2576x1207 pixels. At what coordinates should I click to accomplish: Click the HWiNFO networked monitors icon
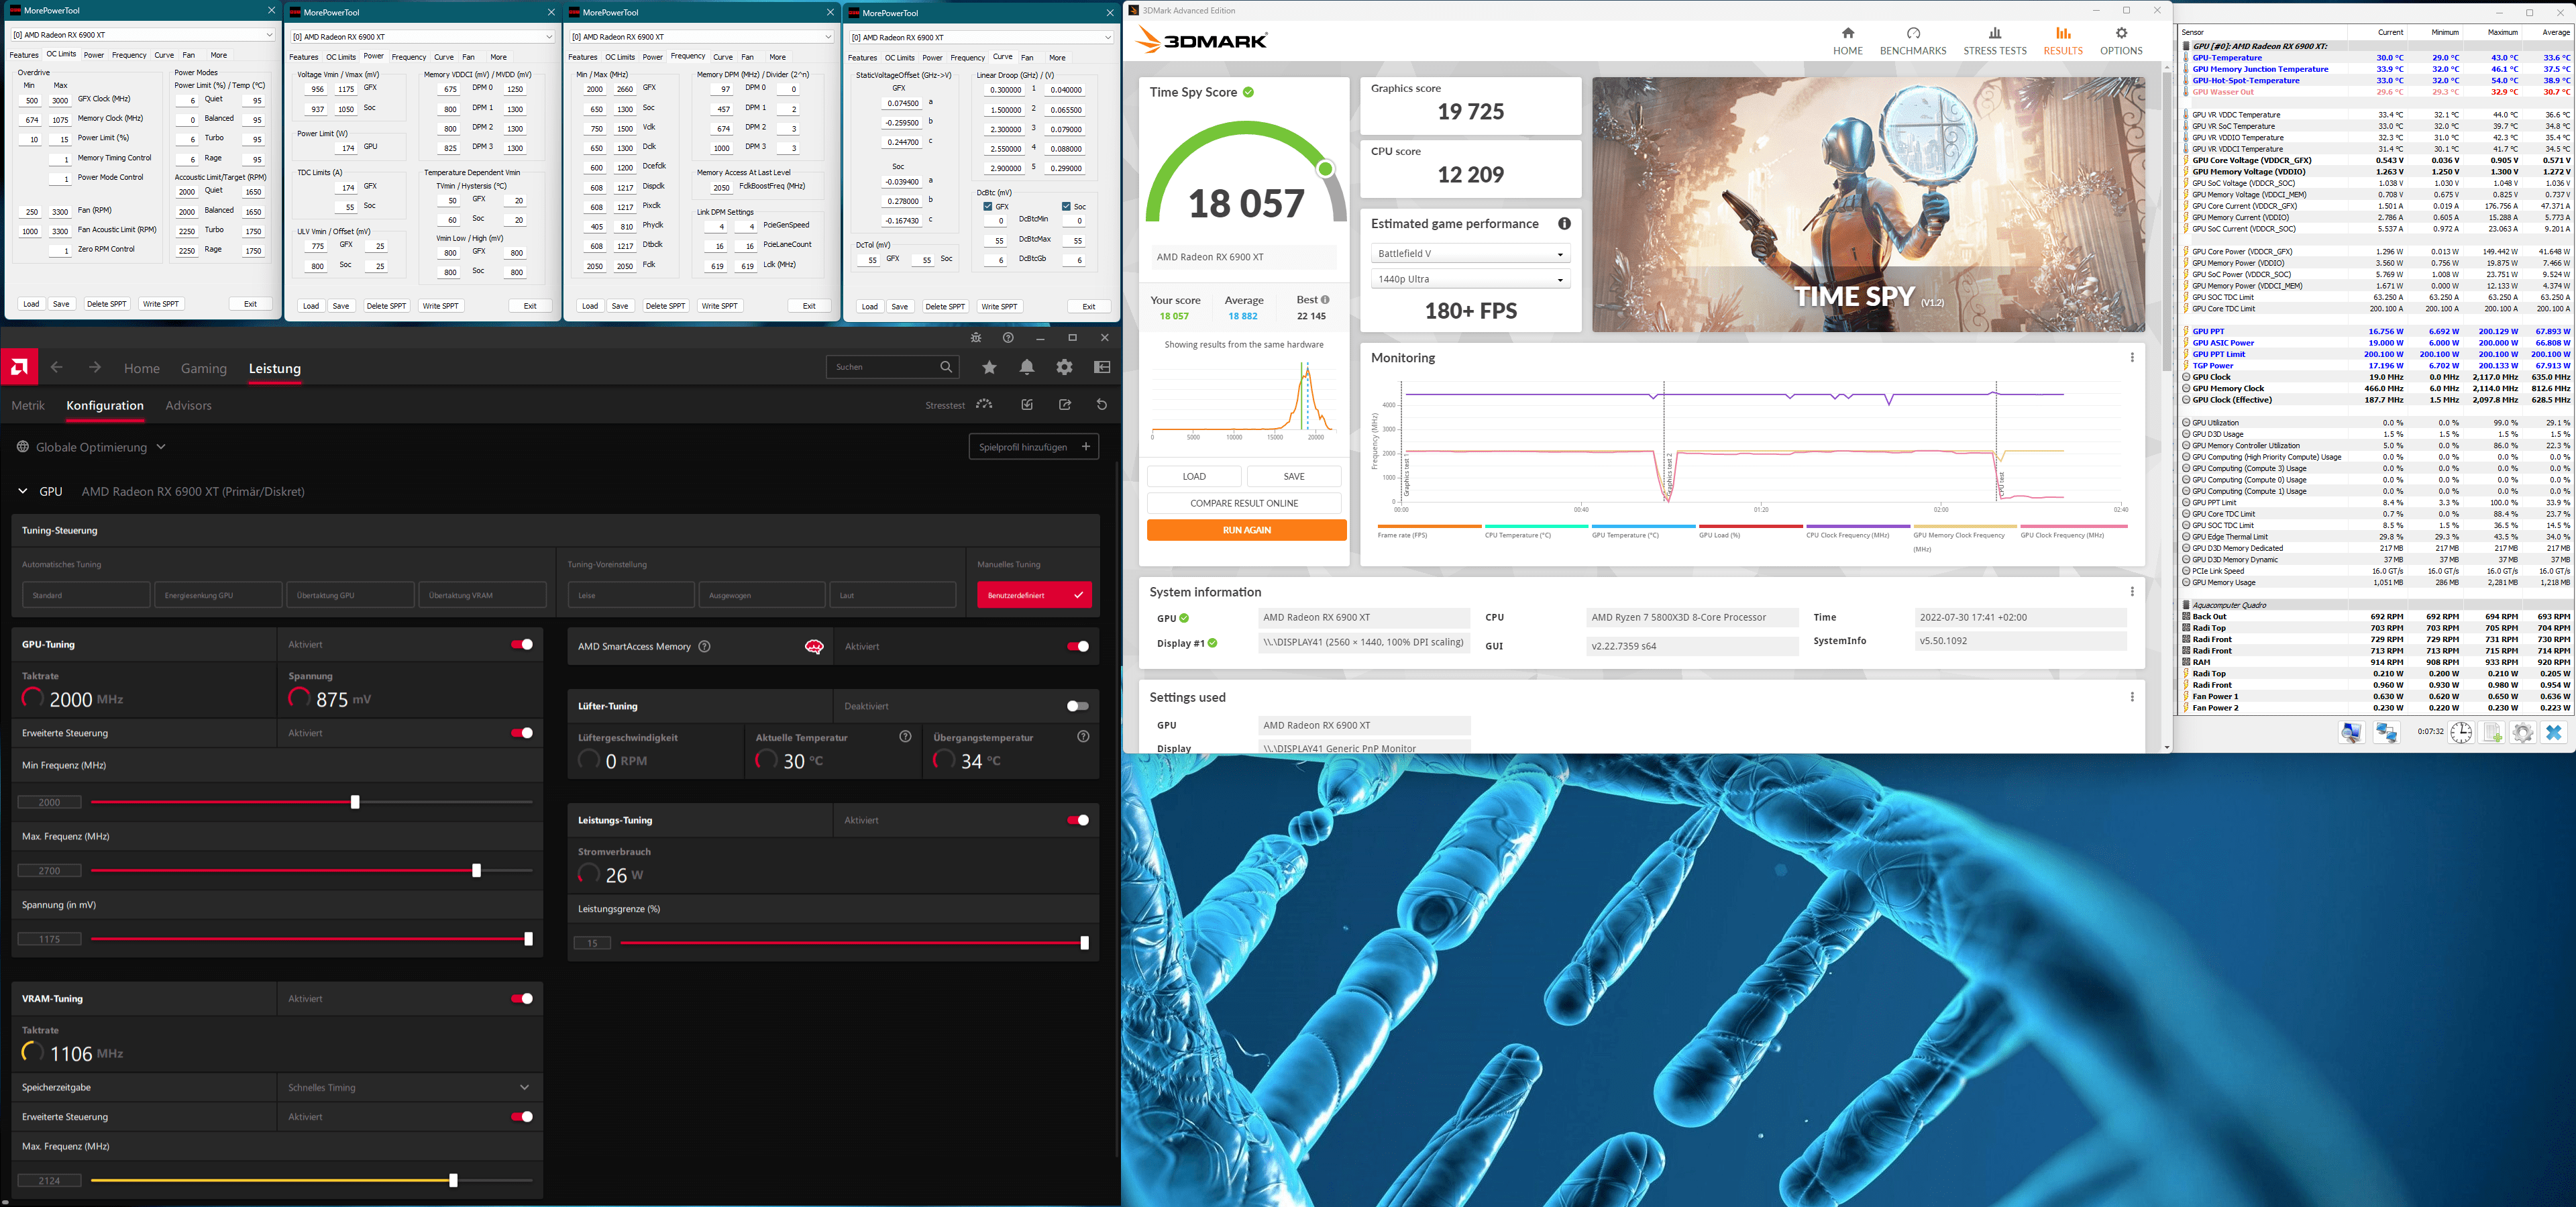click(2387, 733)
